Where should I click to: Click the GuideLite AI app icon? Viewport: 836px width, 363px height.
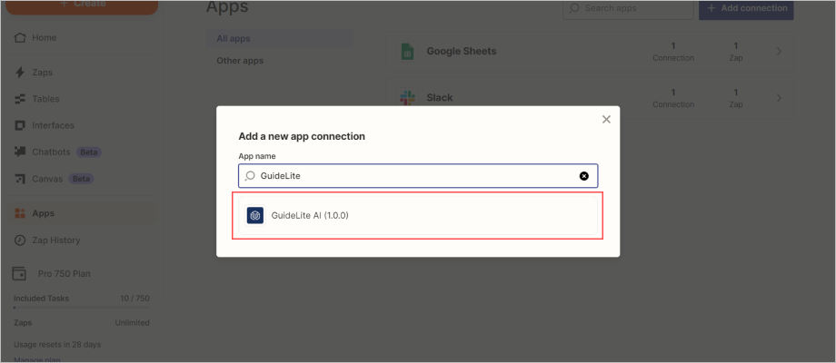255,216
